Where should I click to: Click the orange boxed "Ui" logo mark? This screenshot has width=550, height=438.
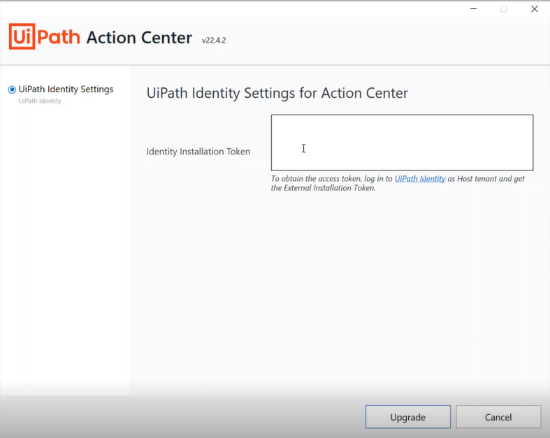point(22,37)
